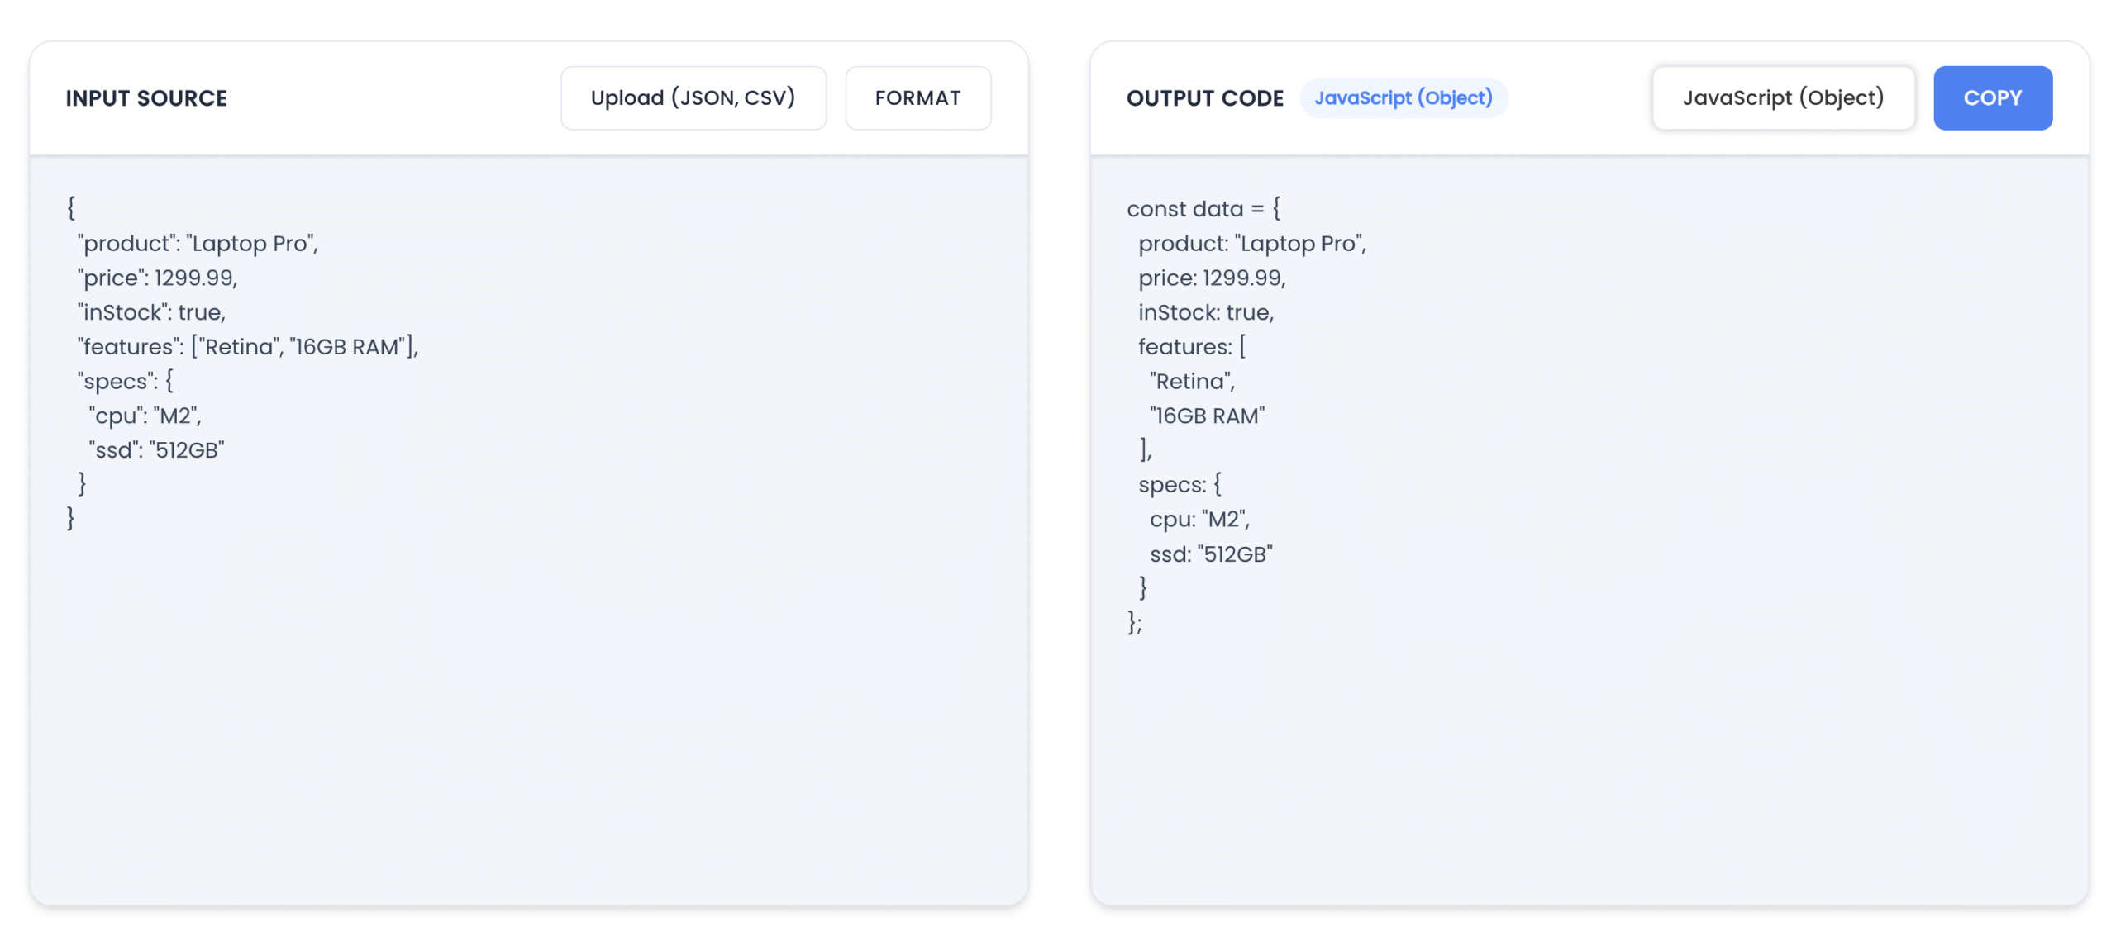
Task: Click the OUTPUT CODE panel header
Action: 1204,97
